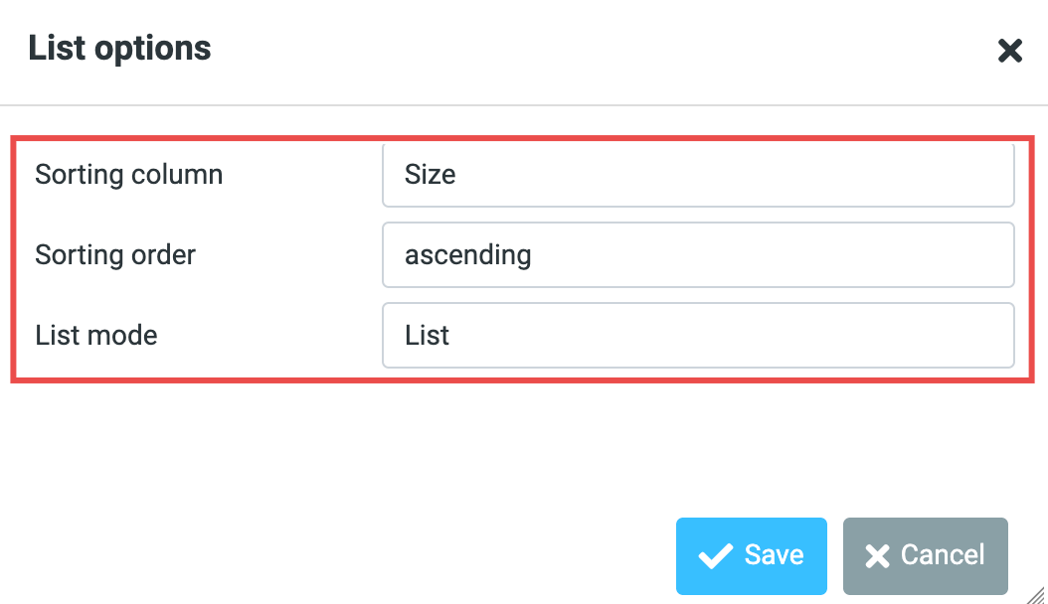Click the checkmark icon on Save
The height and width of the screenshot is (604, 1048).
click(x=715, y=555)
